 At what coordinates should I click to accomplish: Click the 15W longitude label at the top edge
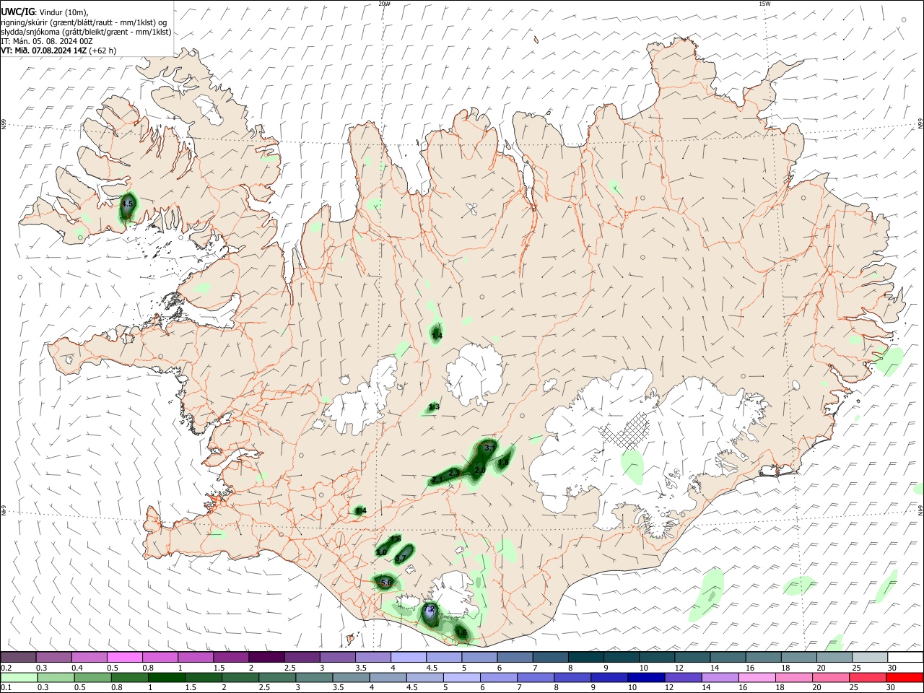(x=764, y=4)
